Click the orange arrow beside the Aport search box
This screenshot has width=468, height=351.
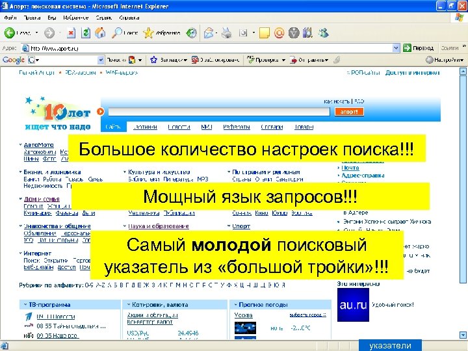101,111
